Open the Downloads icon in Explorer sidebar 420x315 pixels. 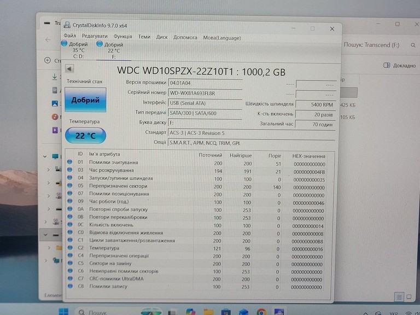pyautogui.click(x=55, y=77)
